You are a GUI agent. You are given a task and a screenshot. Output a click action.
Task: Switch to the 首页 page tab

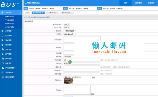click(x=28, y=13)
